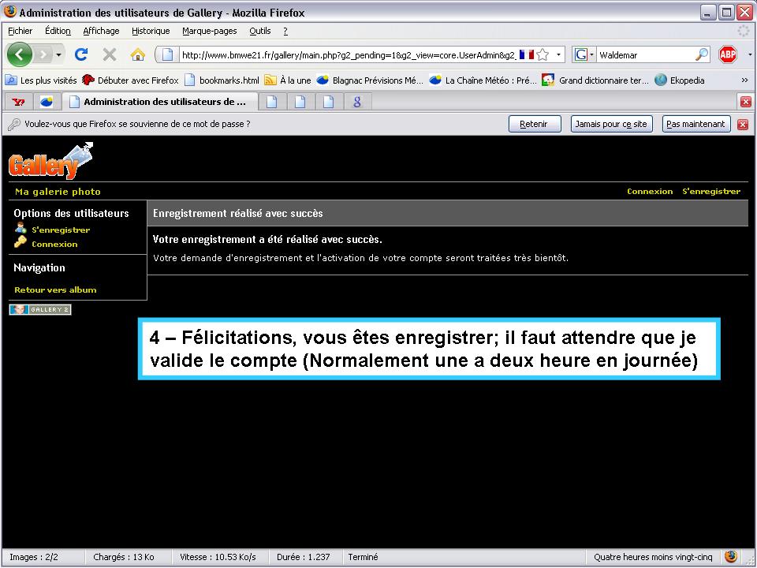Click the search magnifier icon in search box
Screen dimensions: 757x568
701,54
